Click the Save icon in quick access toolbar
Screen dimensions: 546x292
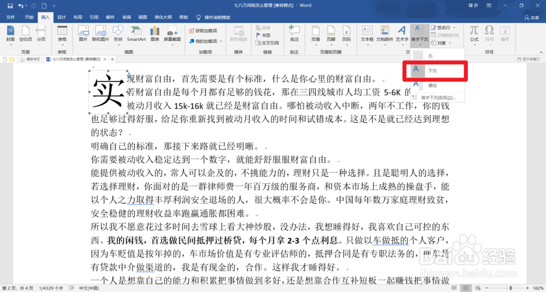tap(10, 5)
